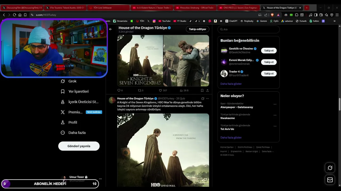Open Brave Shields lion icon
Image resolution: width=341 pixels, height=191 pixels.
click(272, 15)
